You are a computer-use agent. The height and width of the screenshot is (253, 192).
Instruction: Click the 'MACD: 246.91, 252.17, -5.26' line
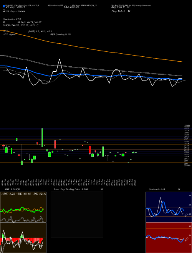pos(19,25)
